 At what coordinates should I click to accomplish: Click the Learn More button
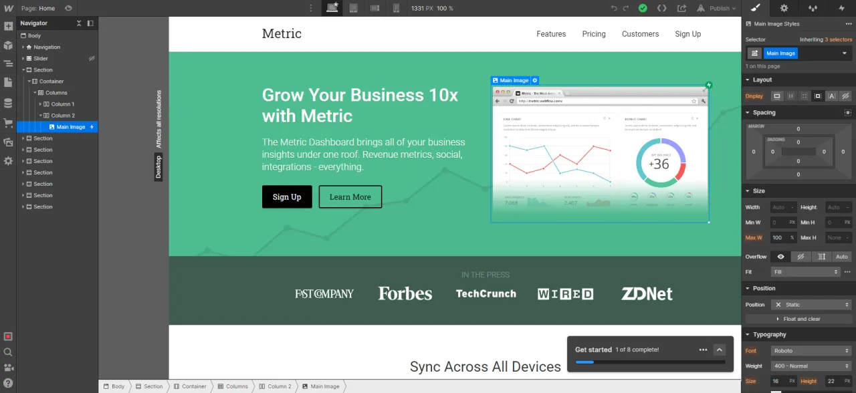coord(350,197)
